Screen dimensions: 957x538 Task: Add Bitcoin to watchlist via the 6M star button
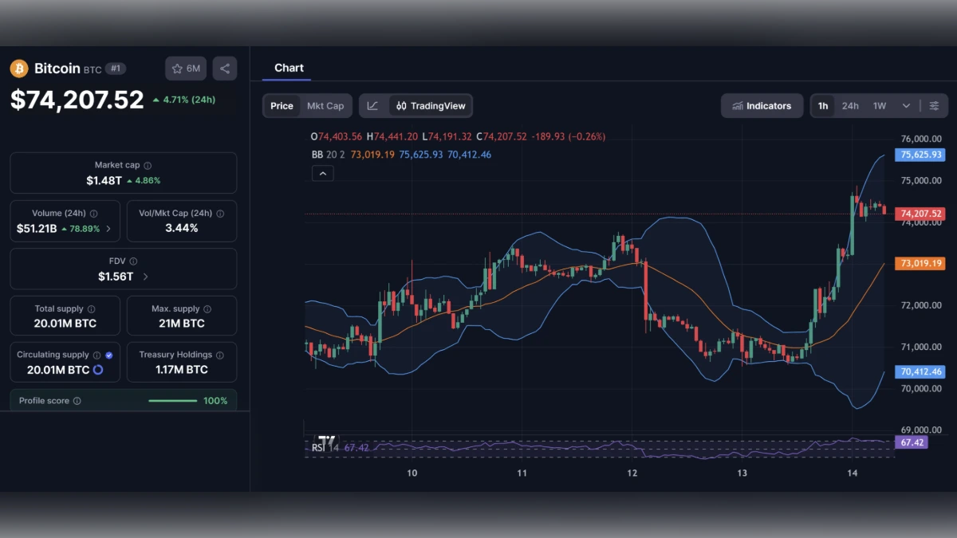point(185,69)
